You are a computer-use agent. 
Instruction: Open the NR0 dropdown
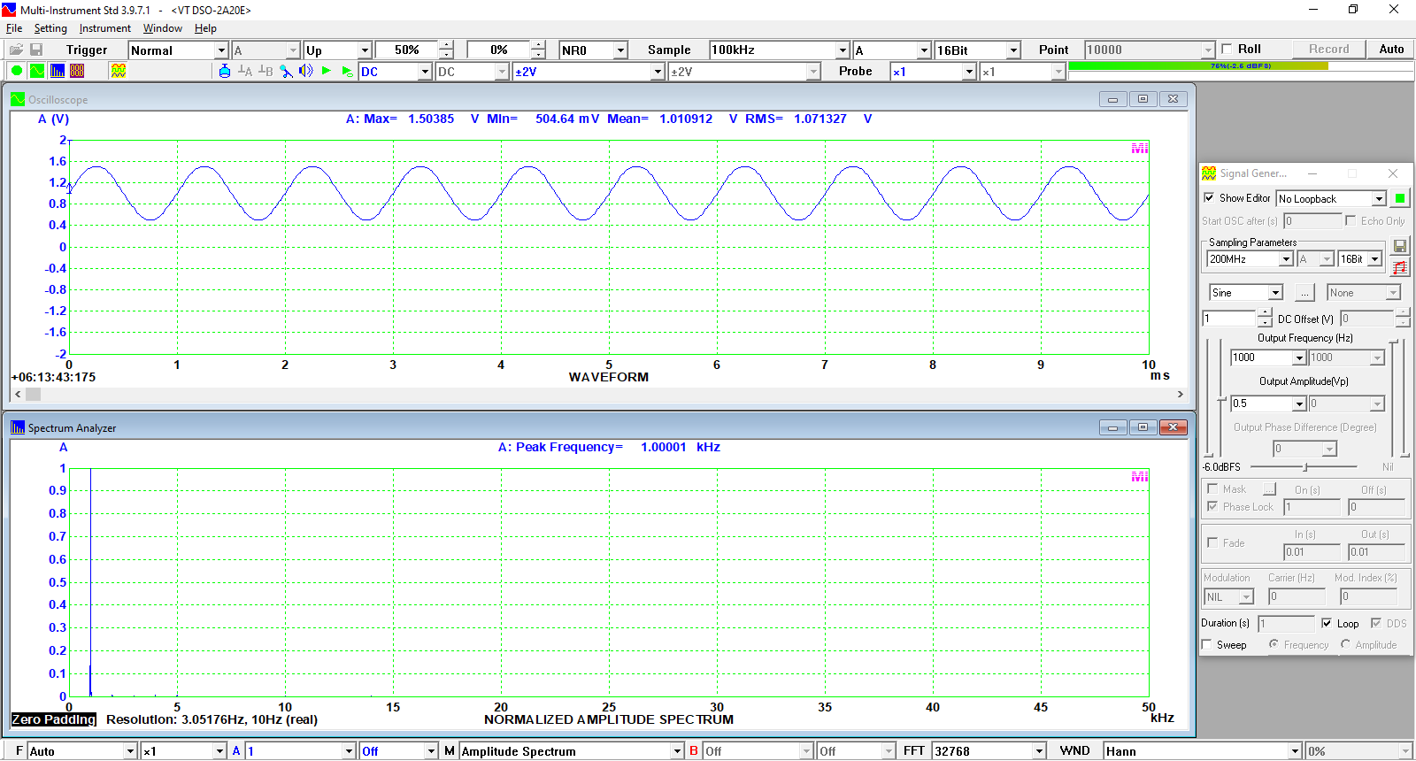(x=593, y=50)
